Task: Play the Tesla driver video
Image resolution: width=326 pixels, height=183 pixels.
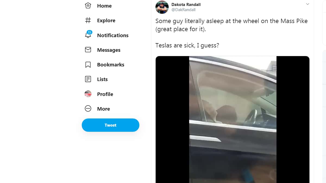Action: (x=233, y=120)
